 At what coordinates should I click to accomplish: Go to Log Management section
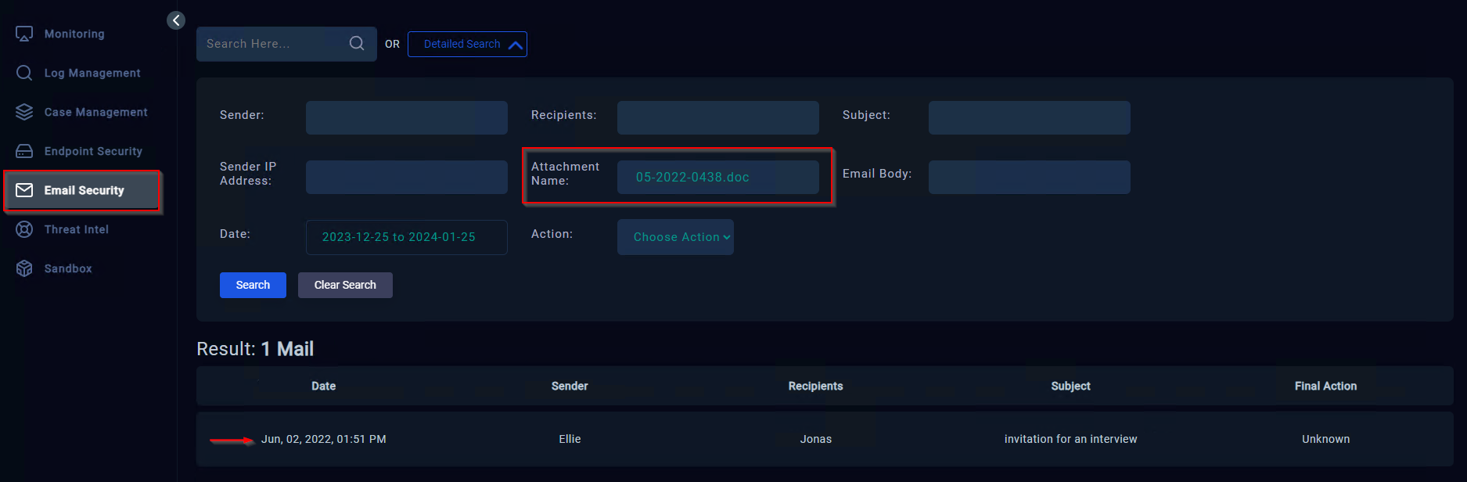point(92,73)
